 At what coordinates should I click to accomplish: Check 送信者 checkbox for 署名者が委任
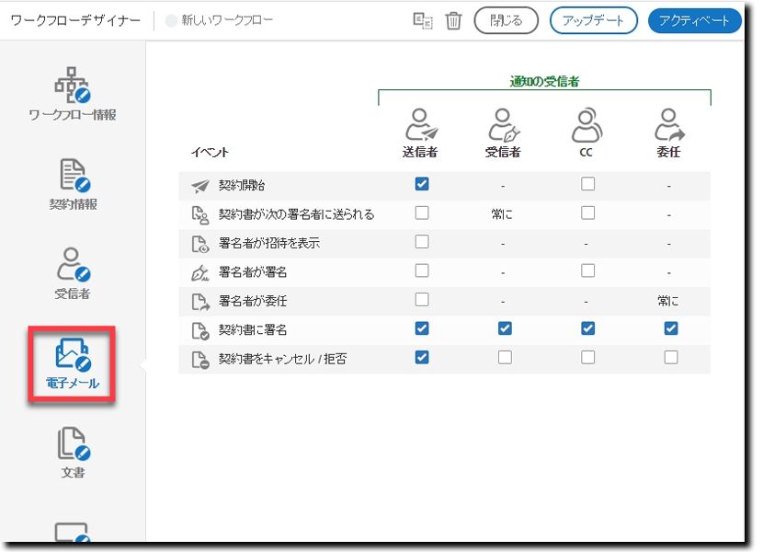click(x=422, y=299)
